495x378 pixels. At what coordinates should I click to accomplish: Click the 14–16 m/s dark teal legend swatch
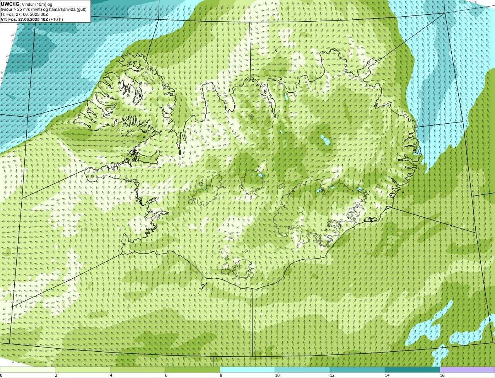(x=412, y=369)
